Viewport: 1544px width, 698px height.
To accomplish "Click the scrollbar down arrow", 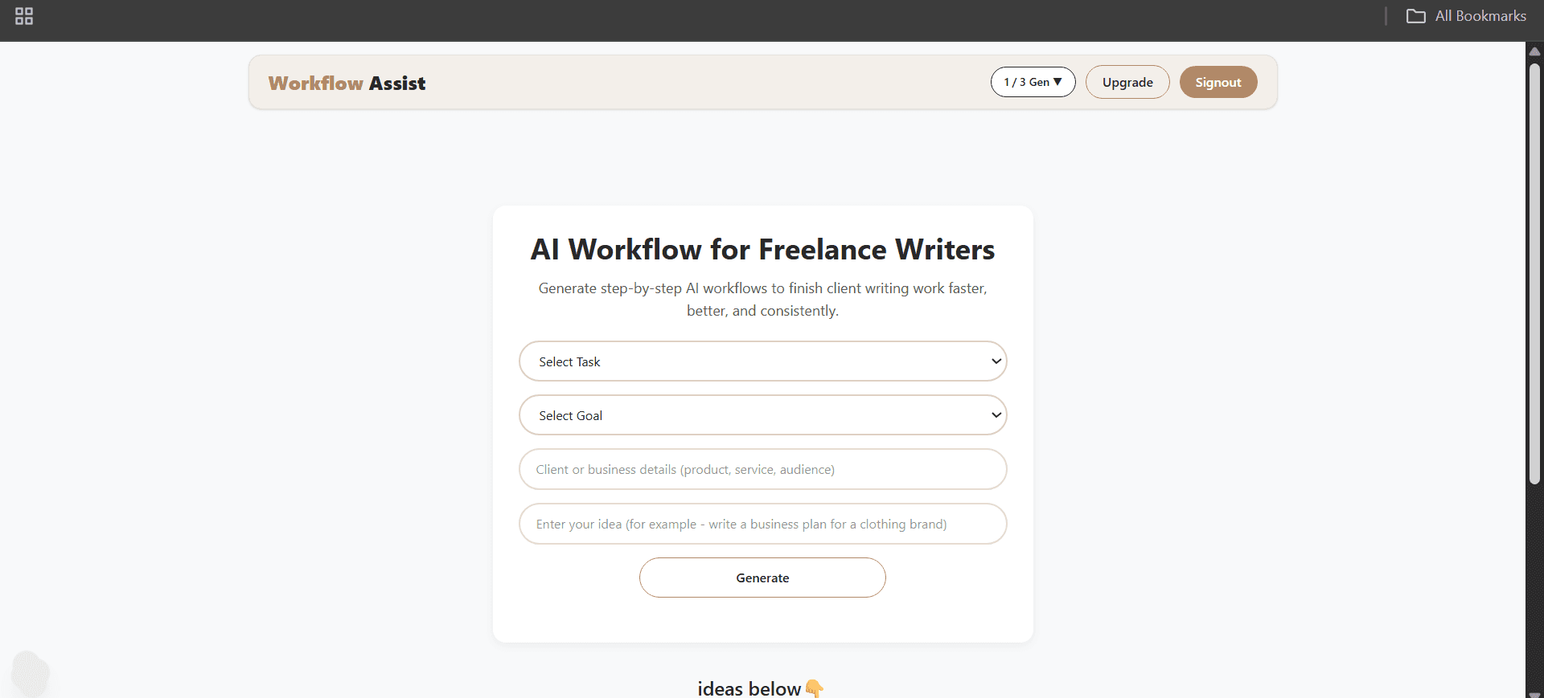I will pyautogui.click(x=1534, y=694).
